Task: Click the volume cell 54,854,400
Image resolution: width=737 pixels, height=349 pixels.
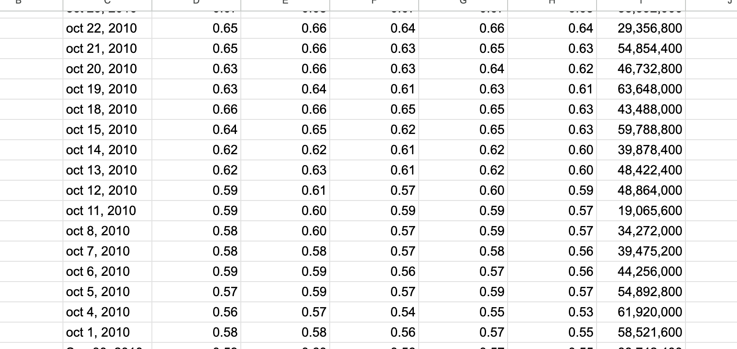Action: [641, 48]
